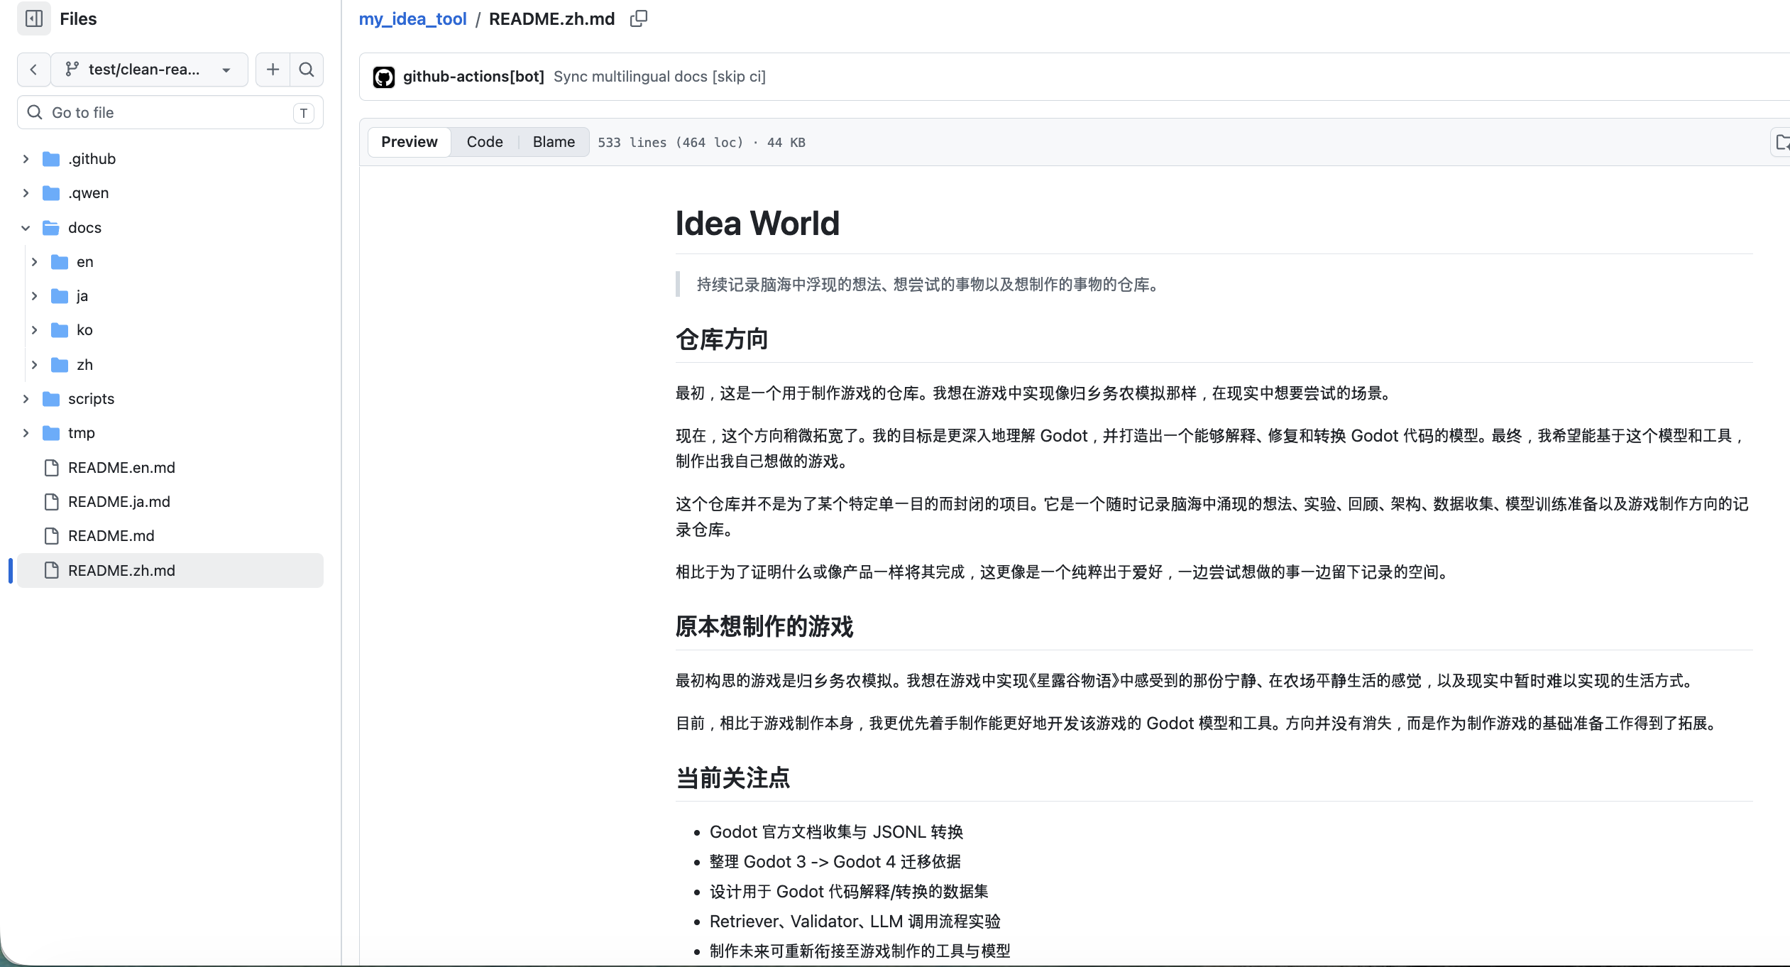1790x967 pixels.
Task: Open the my_idea_tool repository breadcrumb link
Action: click(412, 19)
